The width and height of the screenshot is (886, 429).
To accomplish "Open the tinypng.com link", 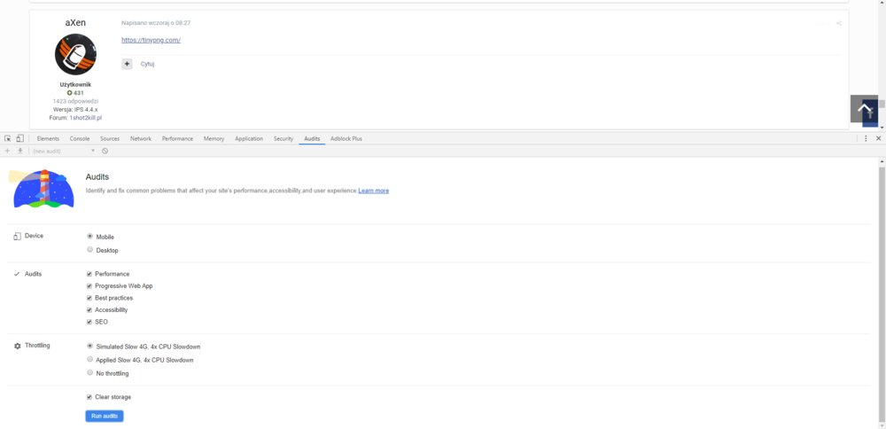I will click(x=151, y=40).
